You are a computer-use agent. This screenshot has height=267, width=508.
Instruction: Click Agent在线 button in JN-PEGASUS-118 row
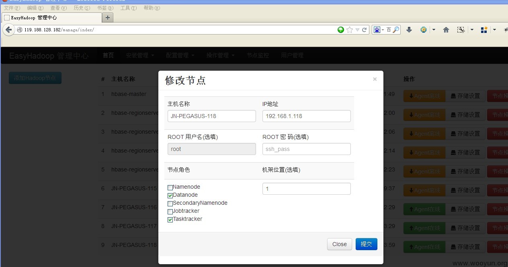click(424, 247)
